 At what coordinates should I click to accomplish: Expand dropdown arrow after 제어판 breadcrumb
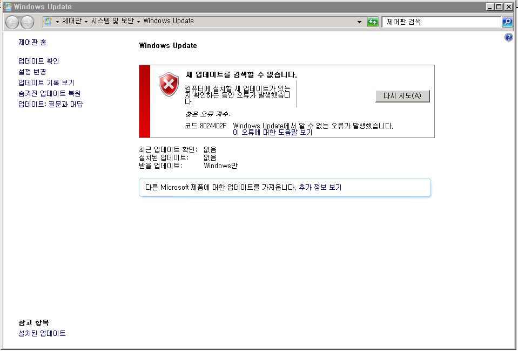[86, 22]
